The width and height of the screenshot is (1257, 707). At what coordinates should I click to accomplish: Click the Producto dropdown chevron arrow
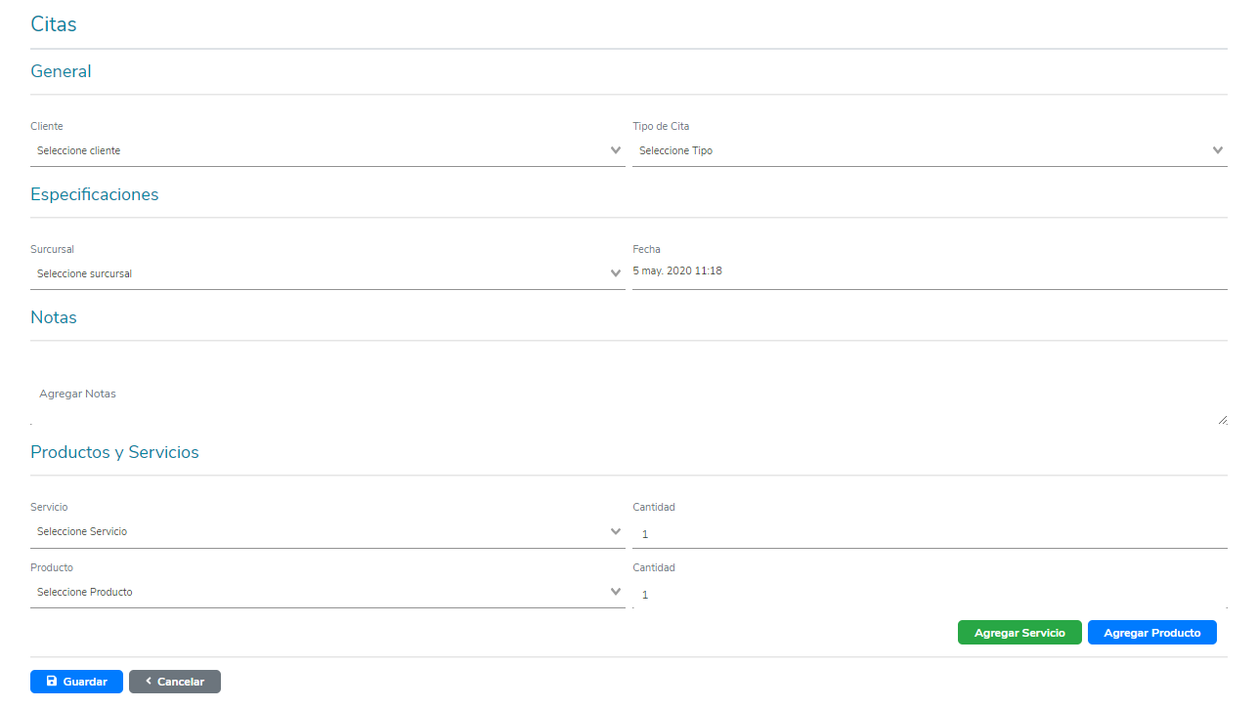click(x=616, y=592)
